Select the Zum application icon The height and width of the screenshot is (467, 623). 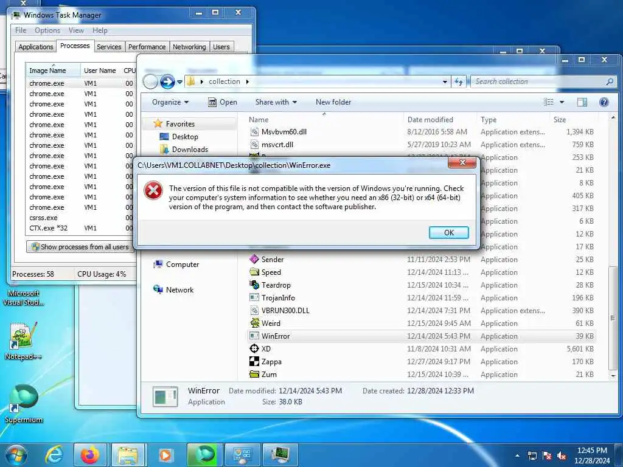254,374
